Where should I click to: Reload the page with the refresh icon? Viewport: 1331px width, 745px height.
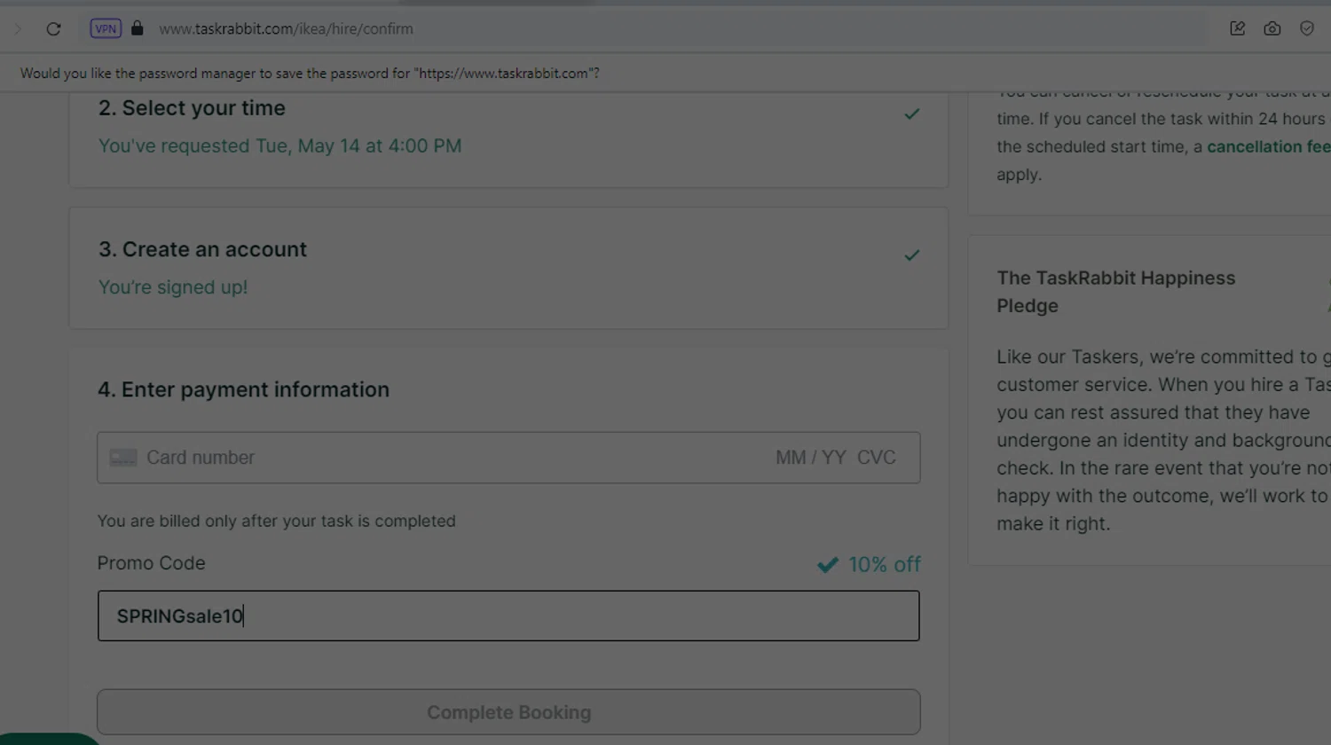(53, 29)
